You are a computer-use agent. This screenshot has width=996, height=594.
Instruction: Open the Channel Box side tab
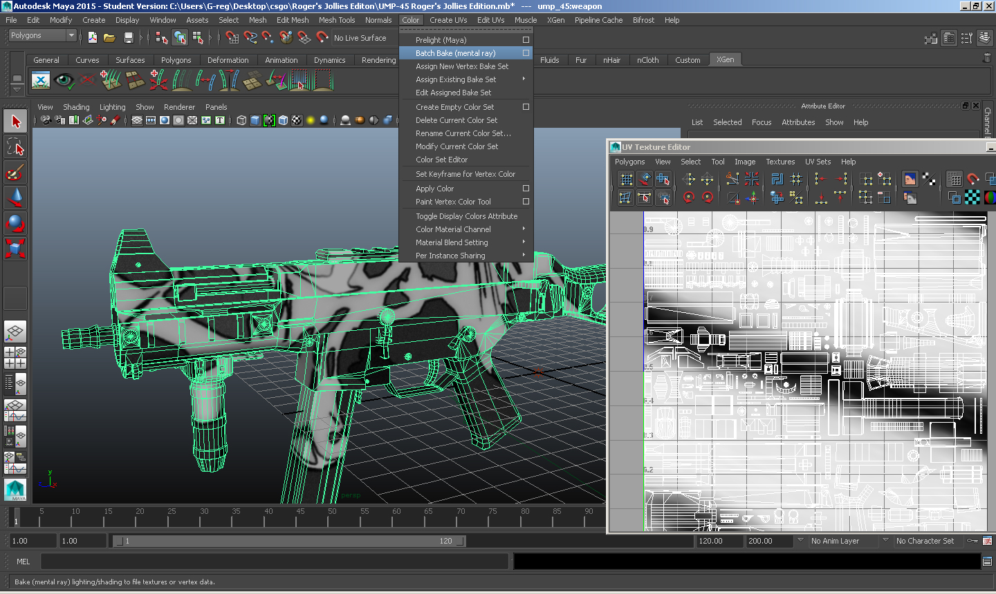pyautogui.click(x=988, y=122)
